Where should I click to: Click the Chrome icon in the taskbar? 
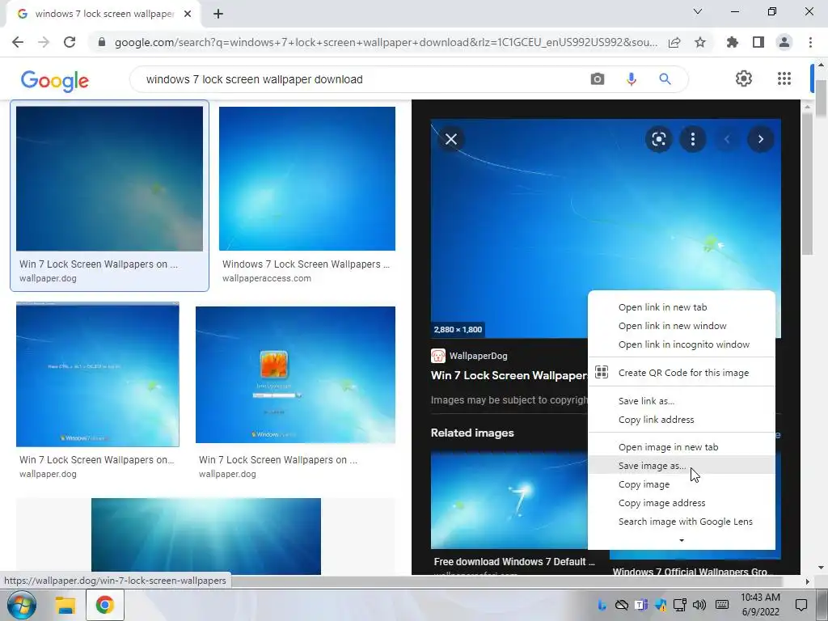pyautogui.click(x=105, y=605)
